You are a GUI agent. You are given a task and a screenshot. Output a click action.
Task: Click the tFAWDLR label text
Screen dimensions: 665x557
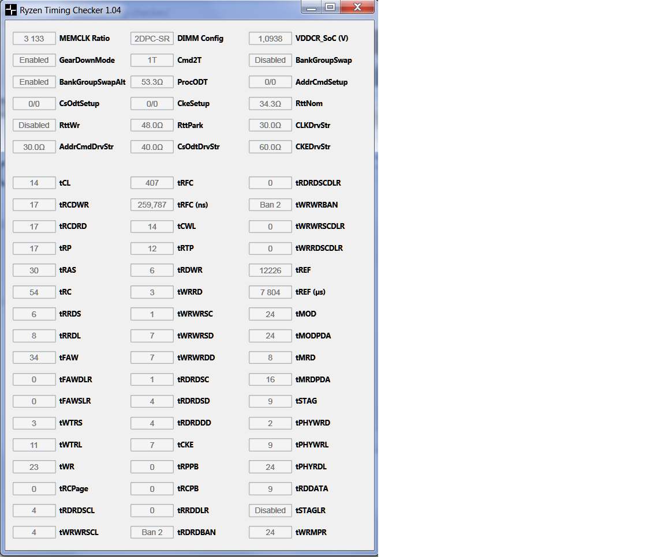click(76, 379)
